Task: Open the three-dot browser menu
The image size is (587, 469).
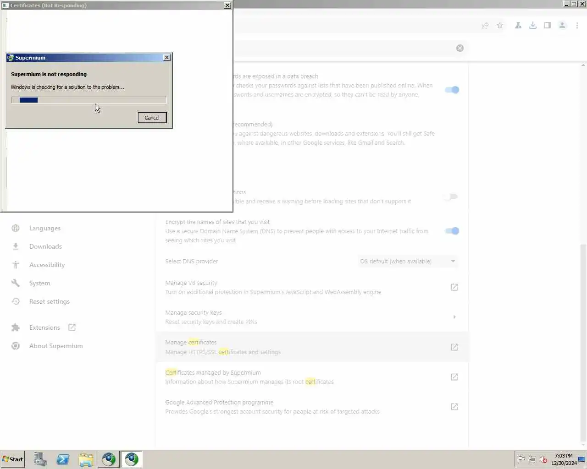Action: [x=577, y=26]
